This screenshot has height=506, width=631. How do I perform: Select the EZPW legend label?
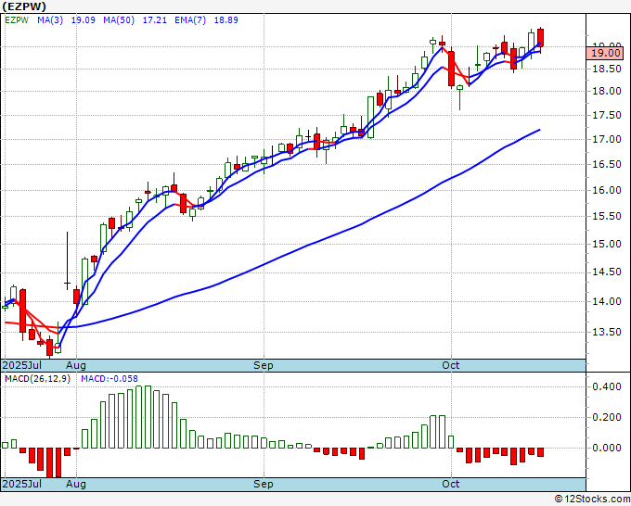[x=17, y=20]
